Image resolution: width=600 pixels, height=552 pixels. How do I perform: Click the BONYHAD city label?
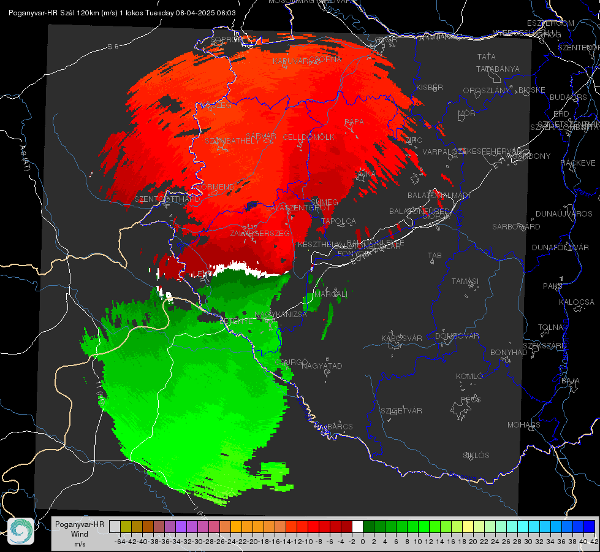[x=509, y=353]
